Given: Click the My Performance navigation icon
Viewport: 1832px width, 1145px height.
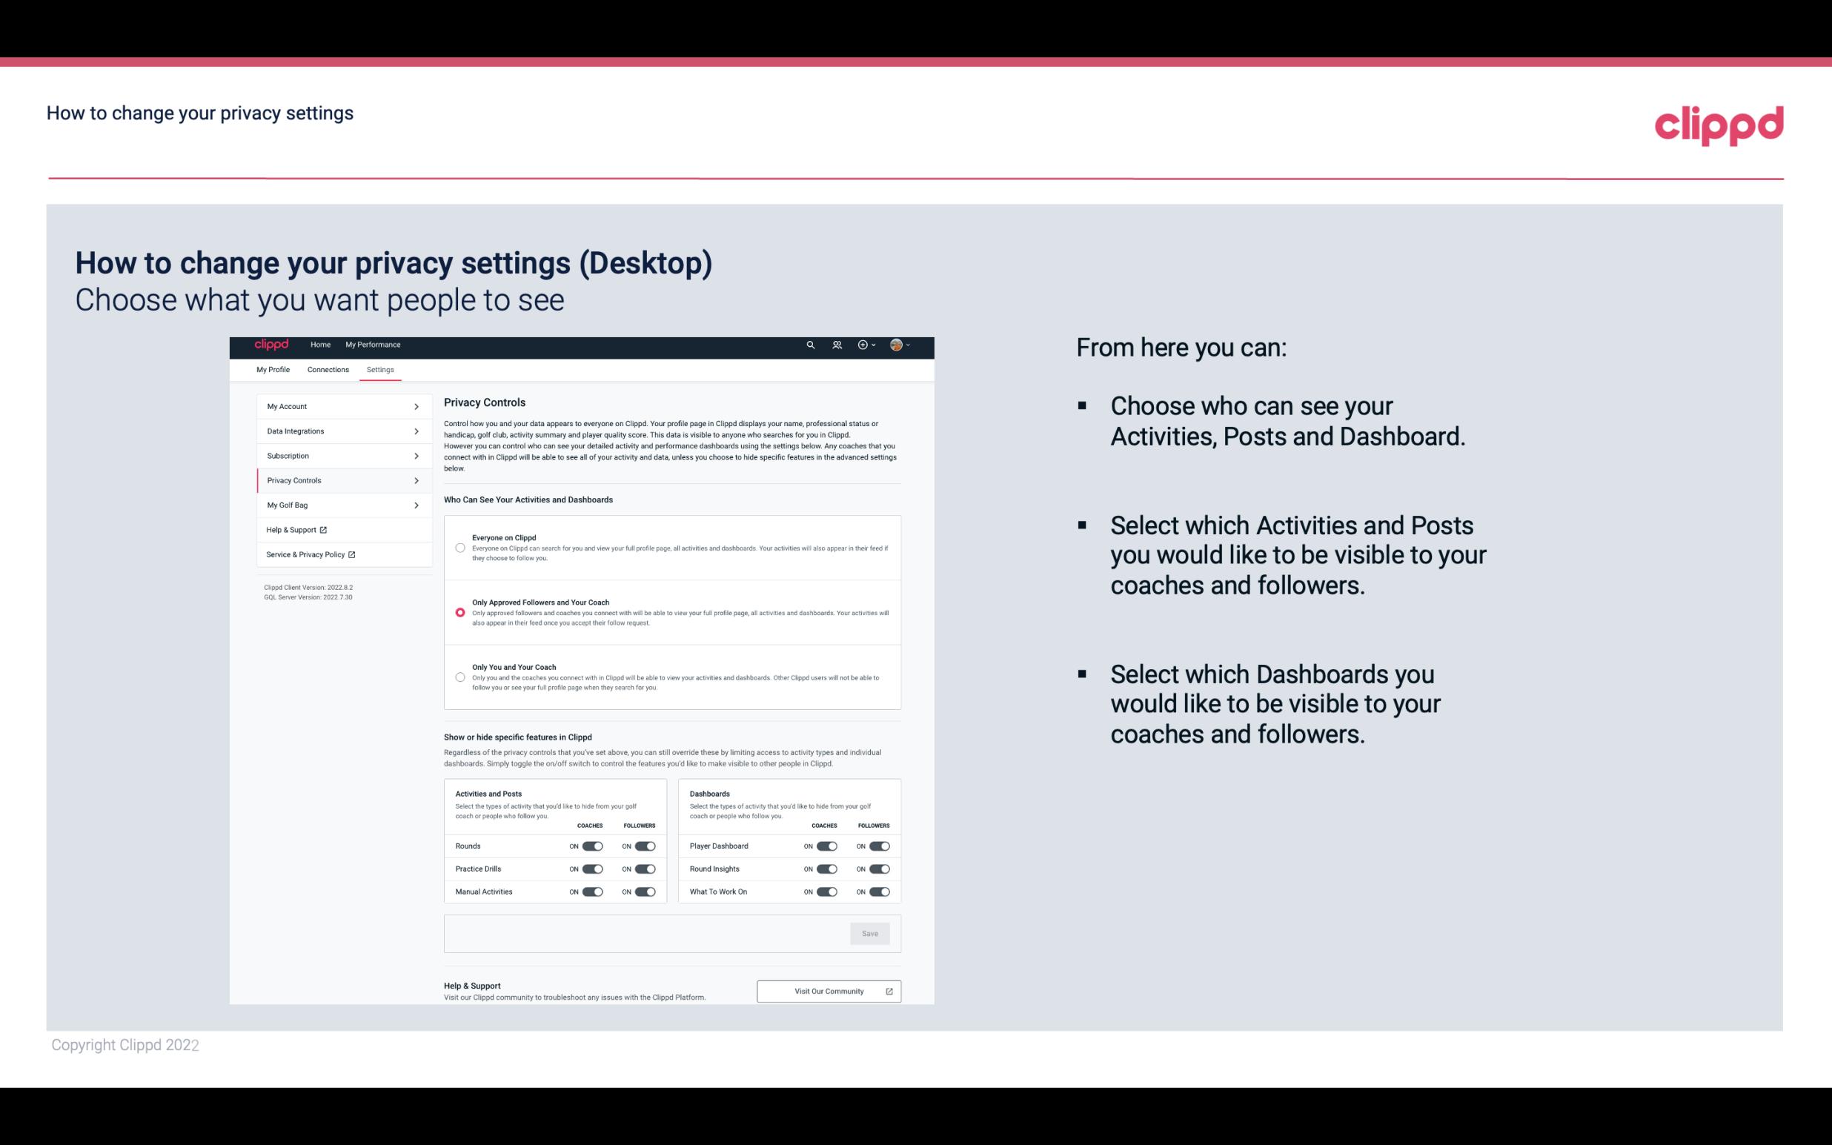Looking at the screenshot, I should [374, 345].
